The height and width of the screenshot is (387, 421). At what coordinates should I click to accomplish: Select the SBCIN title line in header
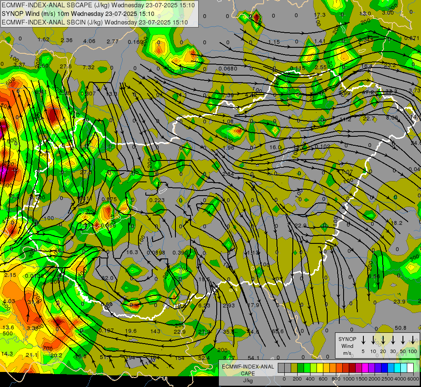coord(95,22)
